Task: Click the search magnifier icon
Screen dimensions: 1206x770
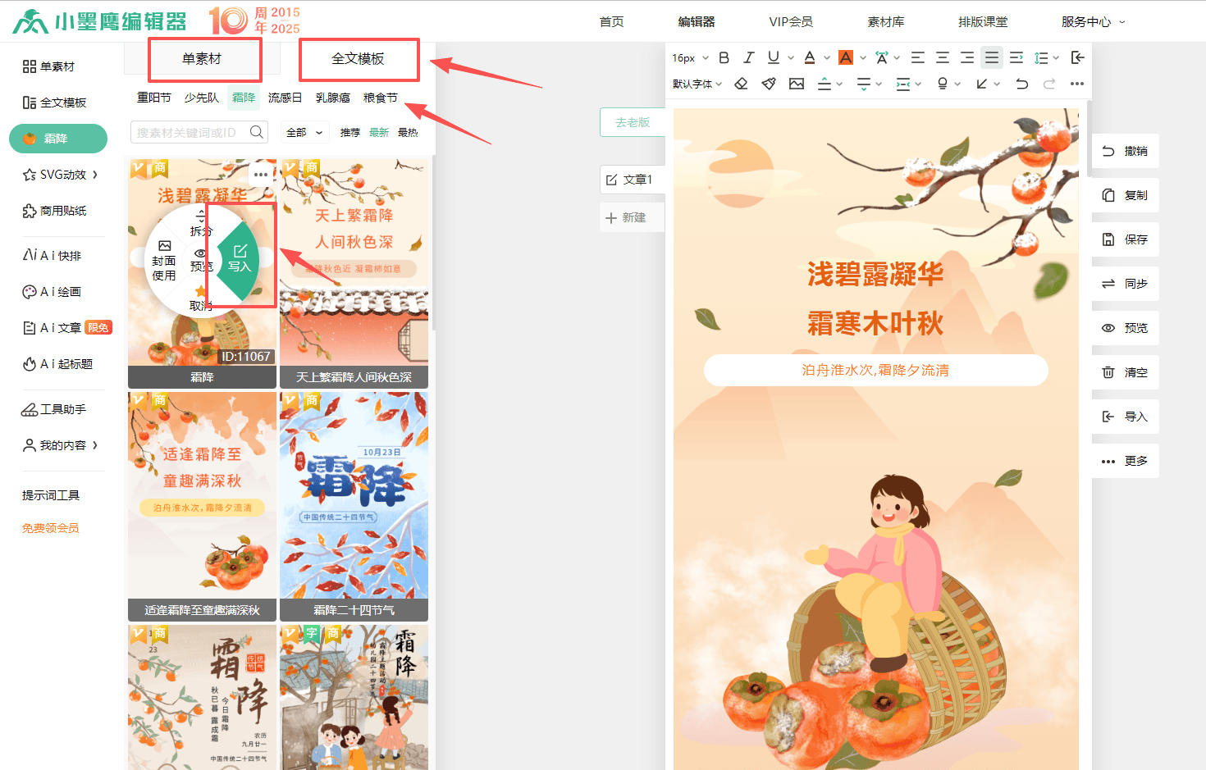Action: [x=257, y=132]
